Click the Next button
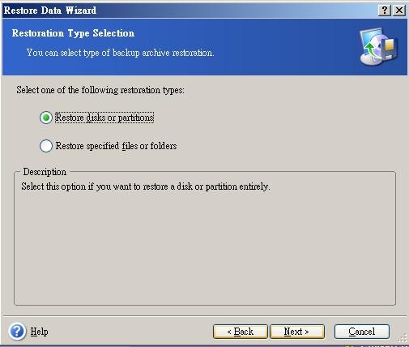The image size is (409, 347). [297, 332]
